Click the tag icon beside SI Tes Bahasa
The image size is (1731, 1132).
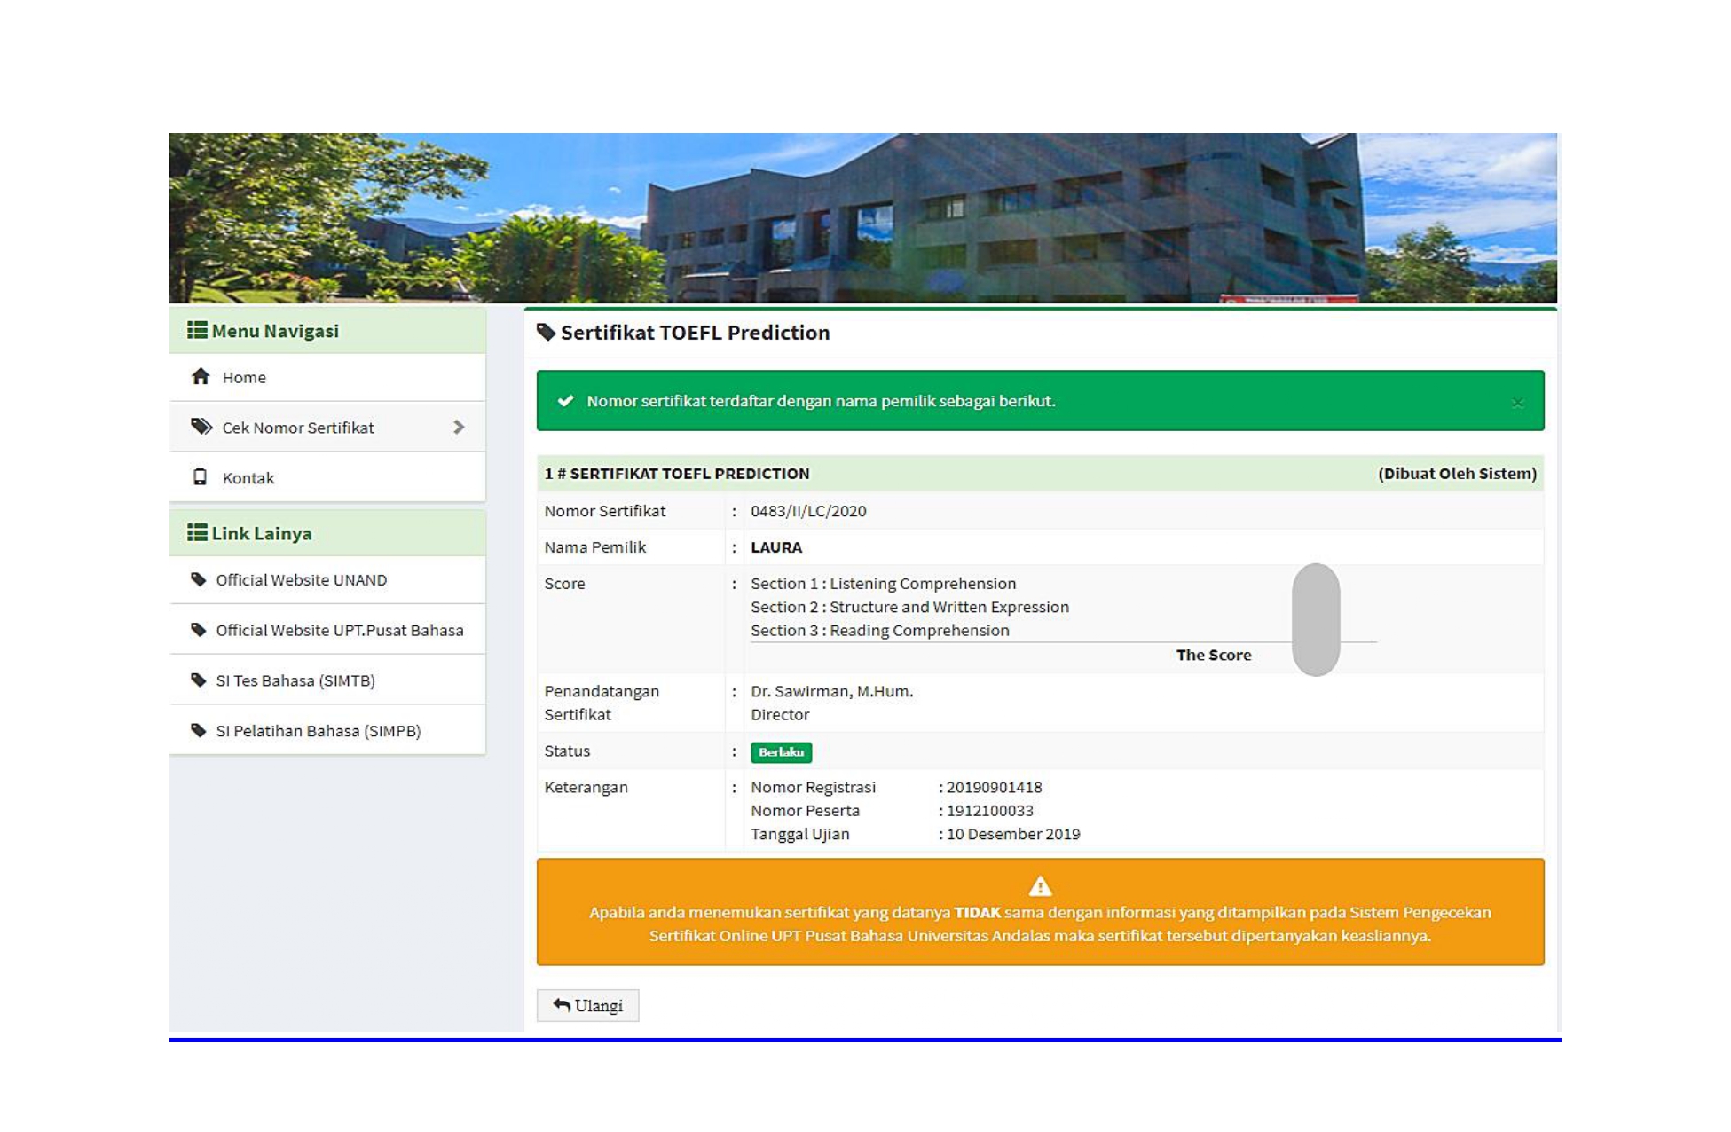[x=199, y=680]
